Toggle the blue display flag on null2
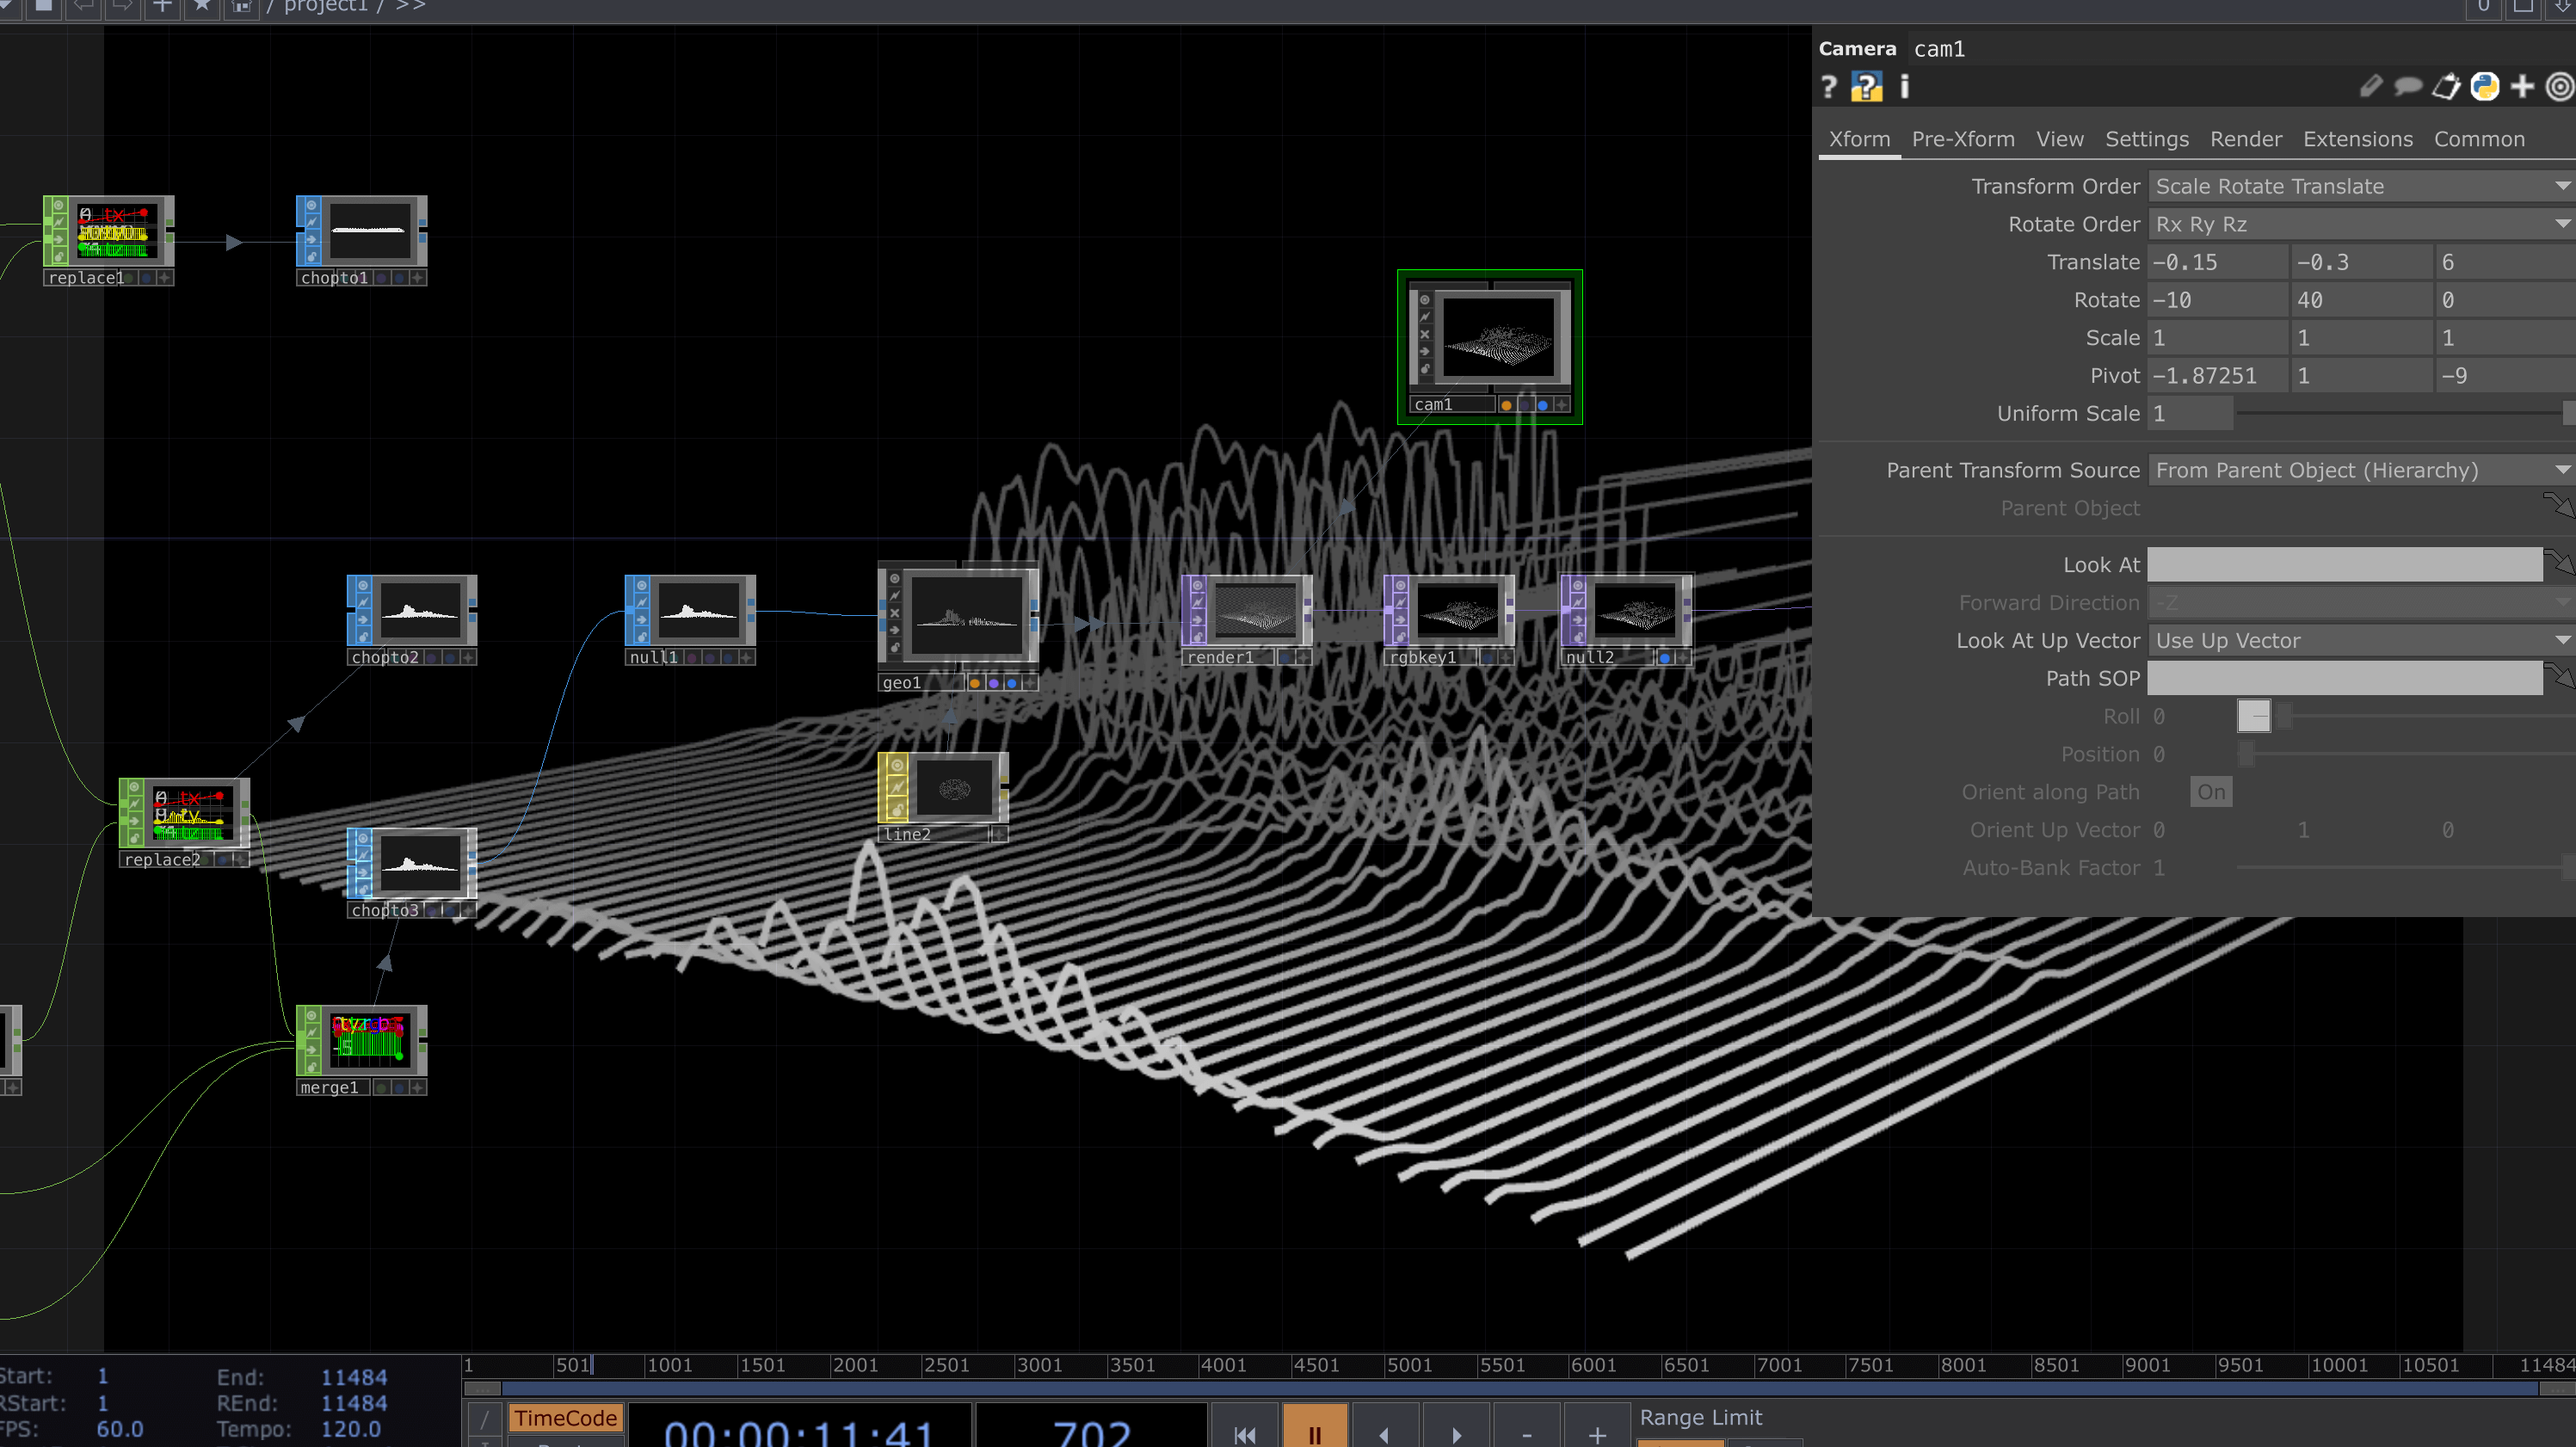2576x1447 pixels. [1664, 658]
